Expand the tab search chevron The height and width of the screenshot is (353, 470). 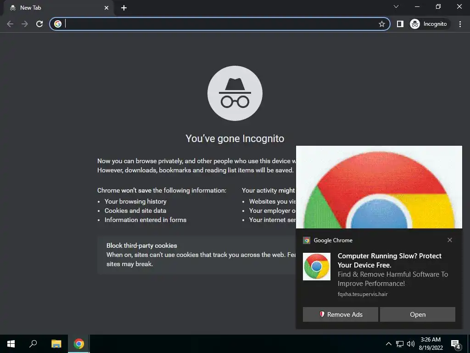[x=396, y=6]
